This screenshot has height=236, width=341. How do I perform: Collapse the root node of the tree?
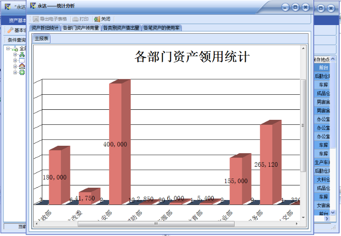click(8, 48)
